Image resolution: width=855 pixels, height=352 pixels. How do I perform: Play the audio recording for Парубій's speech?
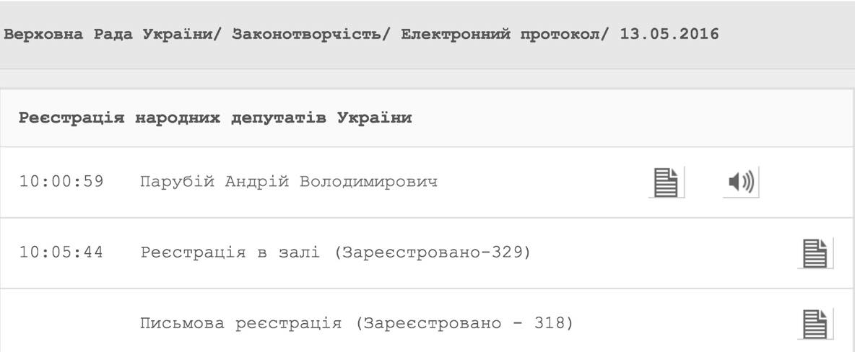(740, 183)
